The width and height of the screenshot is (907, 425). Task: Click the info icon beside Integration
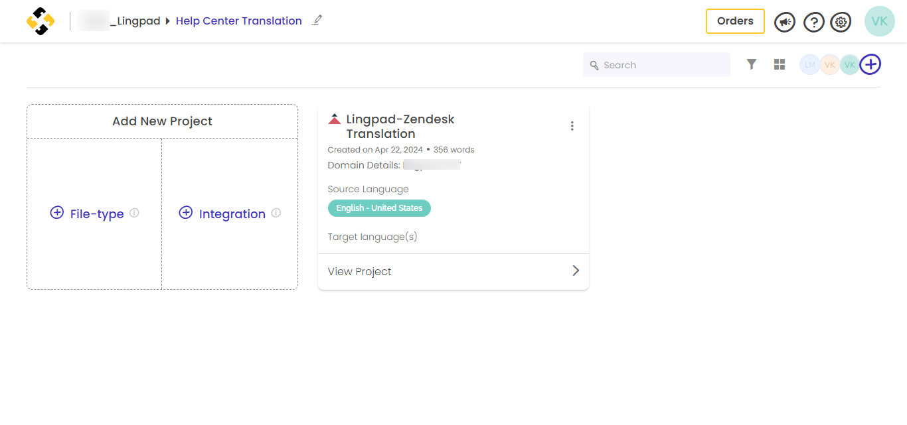(x=276, y=213)
